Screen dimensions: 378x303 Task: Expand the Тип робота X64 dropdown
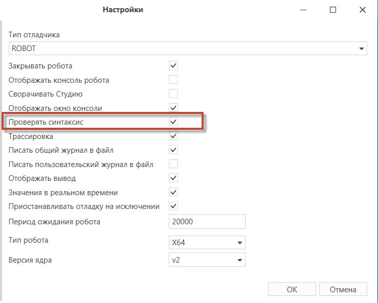(207, 242)
